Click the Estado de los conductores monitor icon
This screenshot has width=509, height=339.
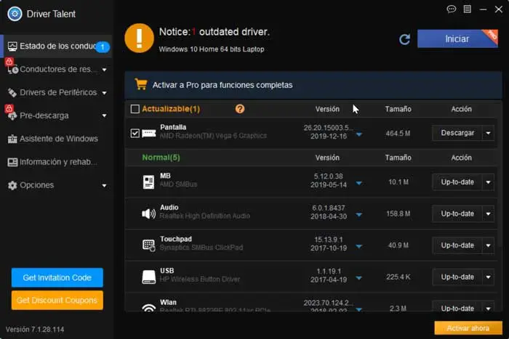pos(12,46)
